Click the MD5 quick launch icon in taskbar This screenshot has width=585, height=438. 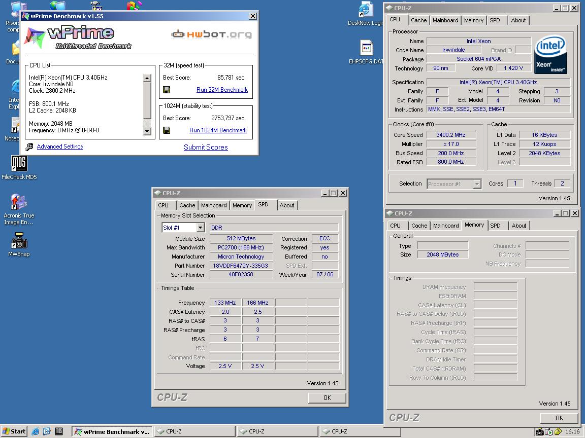coord(59,432)
